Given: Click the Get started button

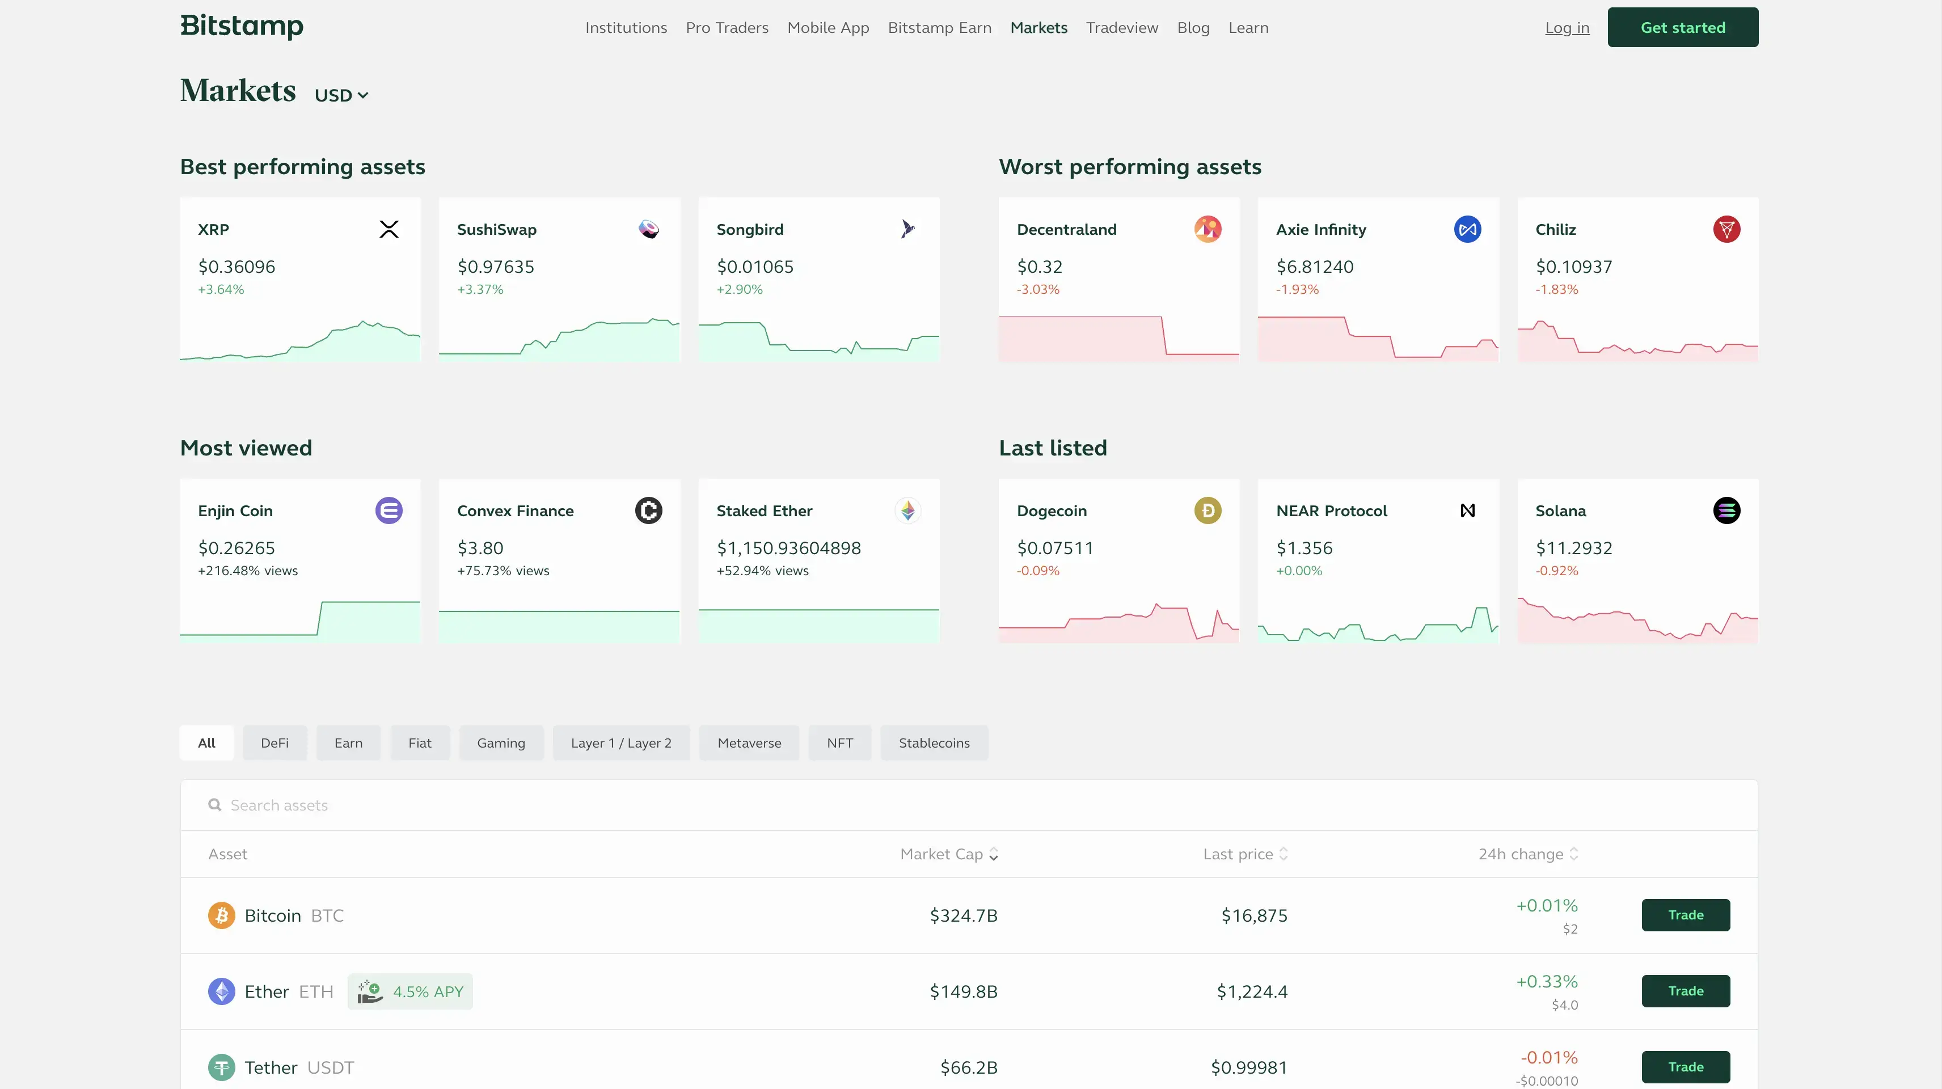Looking at the screenshot, I should click(x=1683, y=27).
